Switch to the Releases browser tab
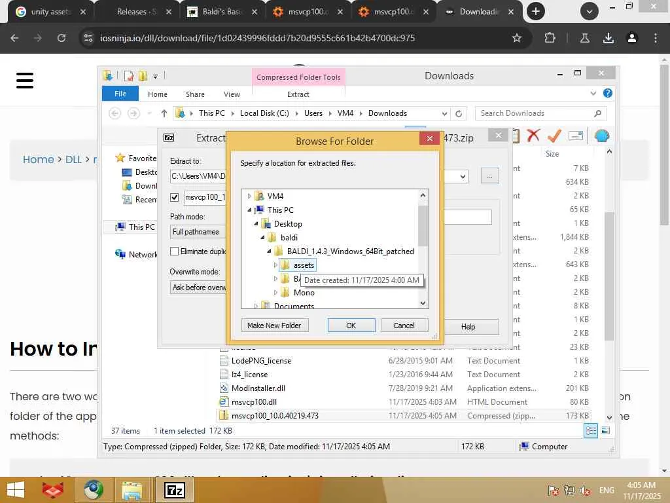 [x=136, y=12]
